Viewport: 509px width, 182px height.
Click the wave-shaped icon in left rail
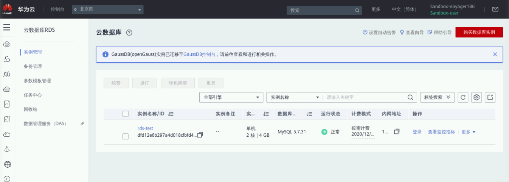coord(7,74)
